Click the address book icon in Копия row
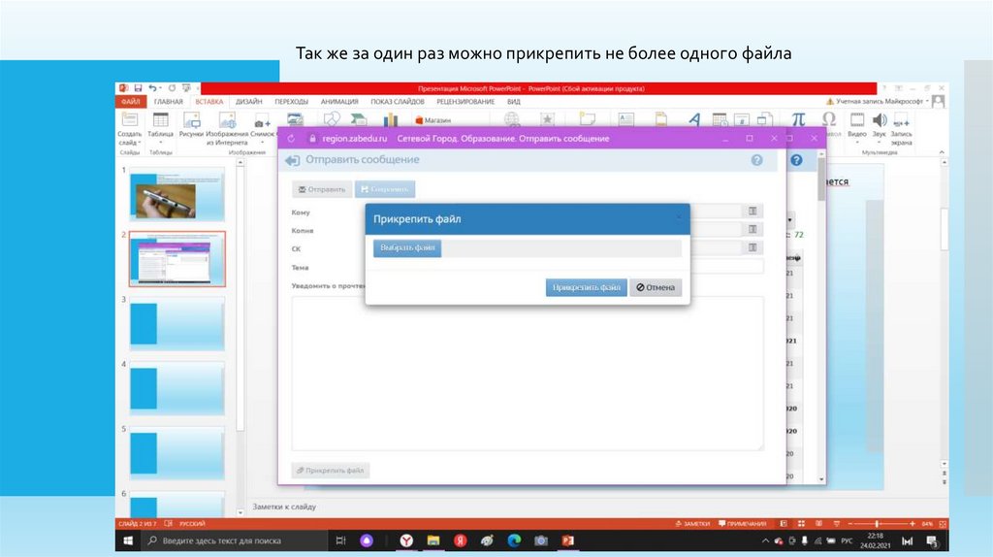Viewport: 993px width, 557px height. click(x=753, y=229)
